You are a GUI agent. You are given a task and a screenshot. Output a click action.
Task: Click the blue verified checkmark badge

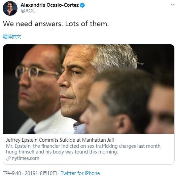(x=82, y=5)
